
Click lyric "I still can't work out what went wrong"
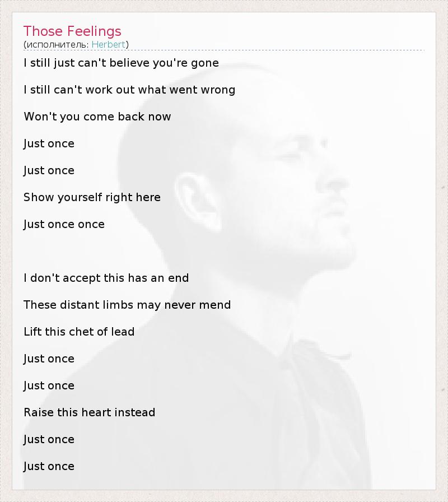129,90
